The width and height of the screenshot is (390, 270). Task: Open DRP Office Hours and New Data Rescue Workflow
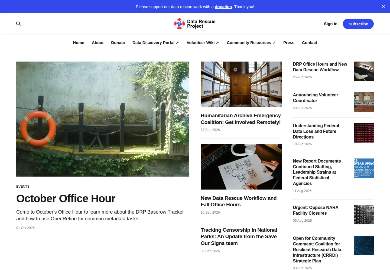(x=320, y=67)
